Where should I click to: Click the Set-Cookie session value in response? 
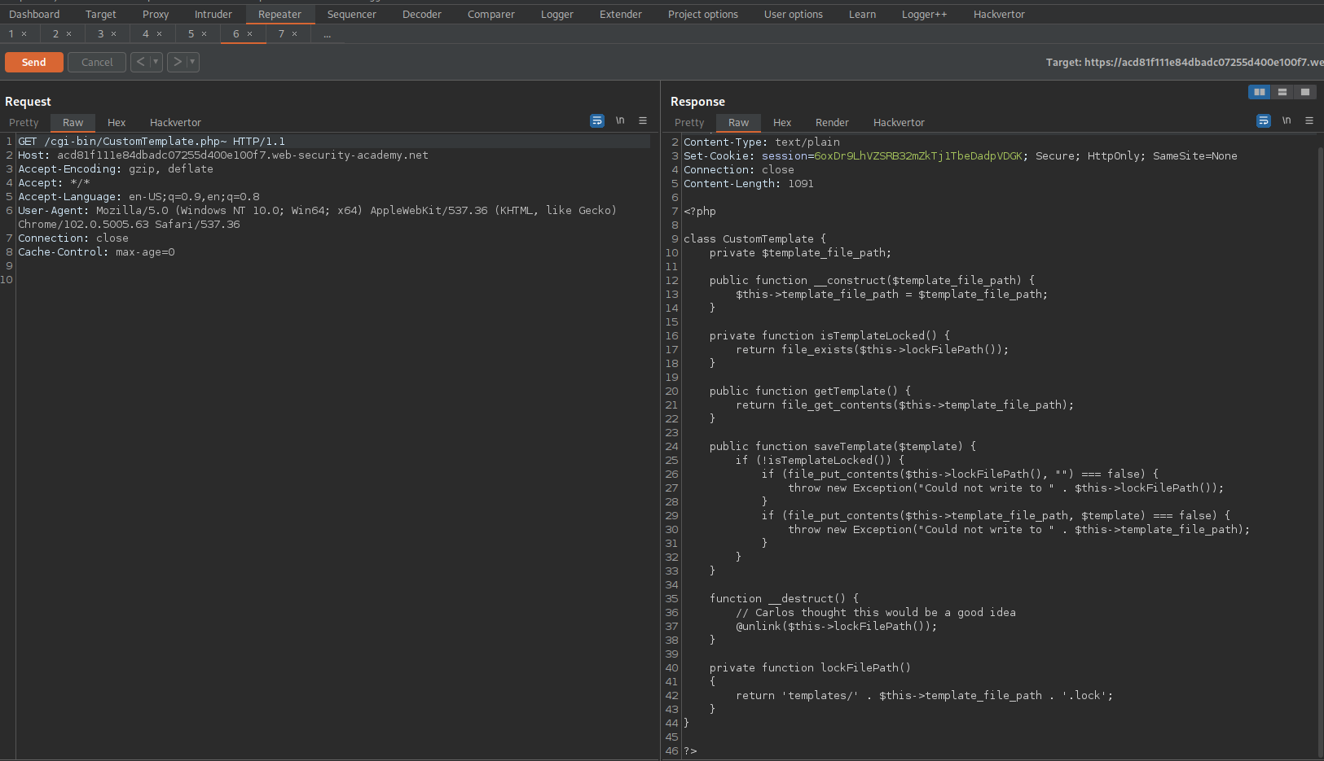[x=918, y=156]
